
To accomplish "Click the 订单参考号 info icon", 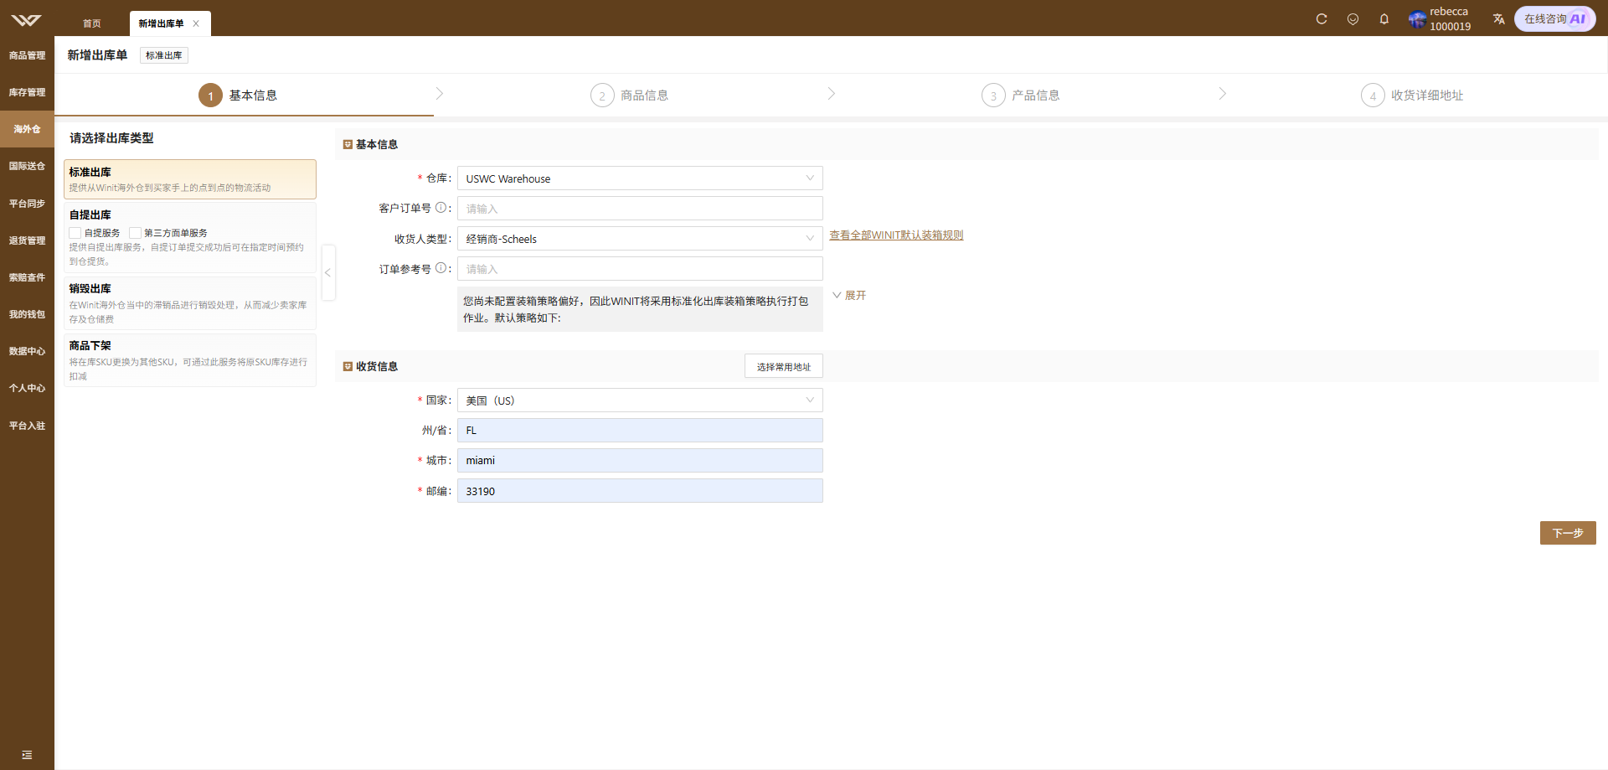I will point(441,268).
